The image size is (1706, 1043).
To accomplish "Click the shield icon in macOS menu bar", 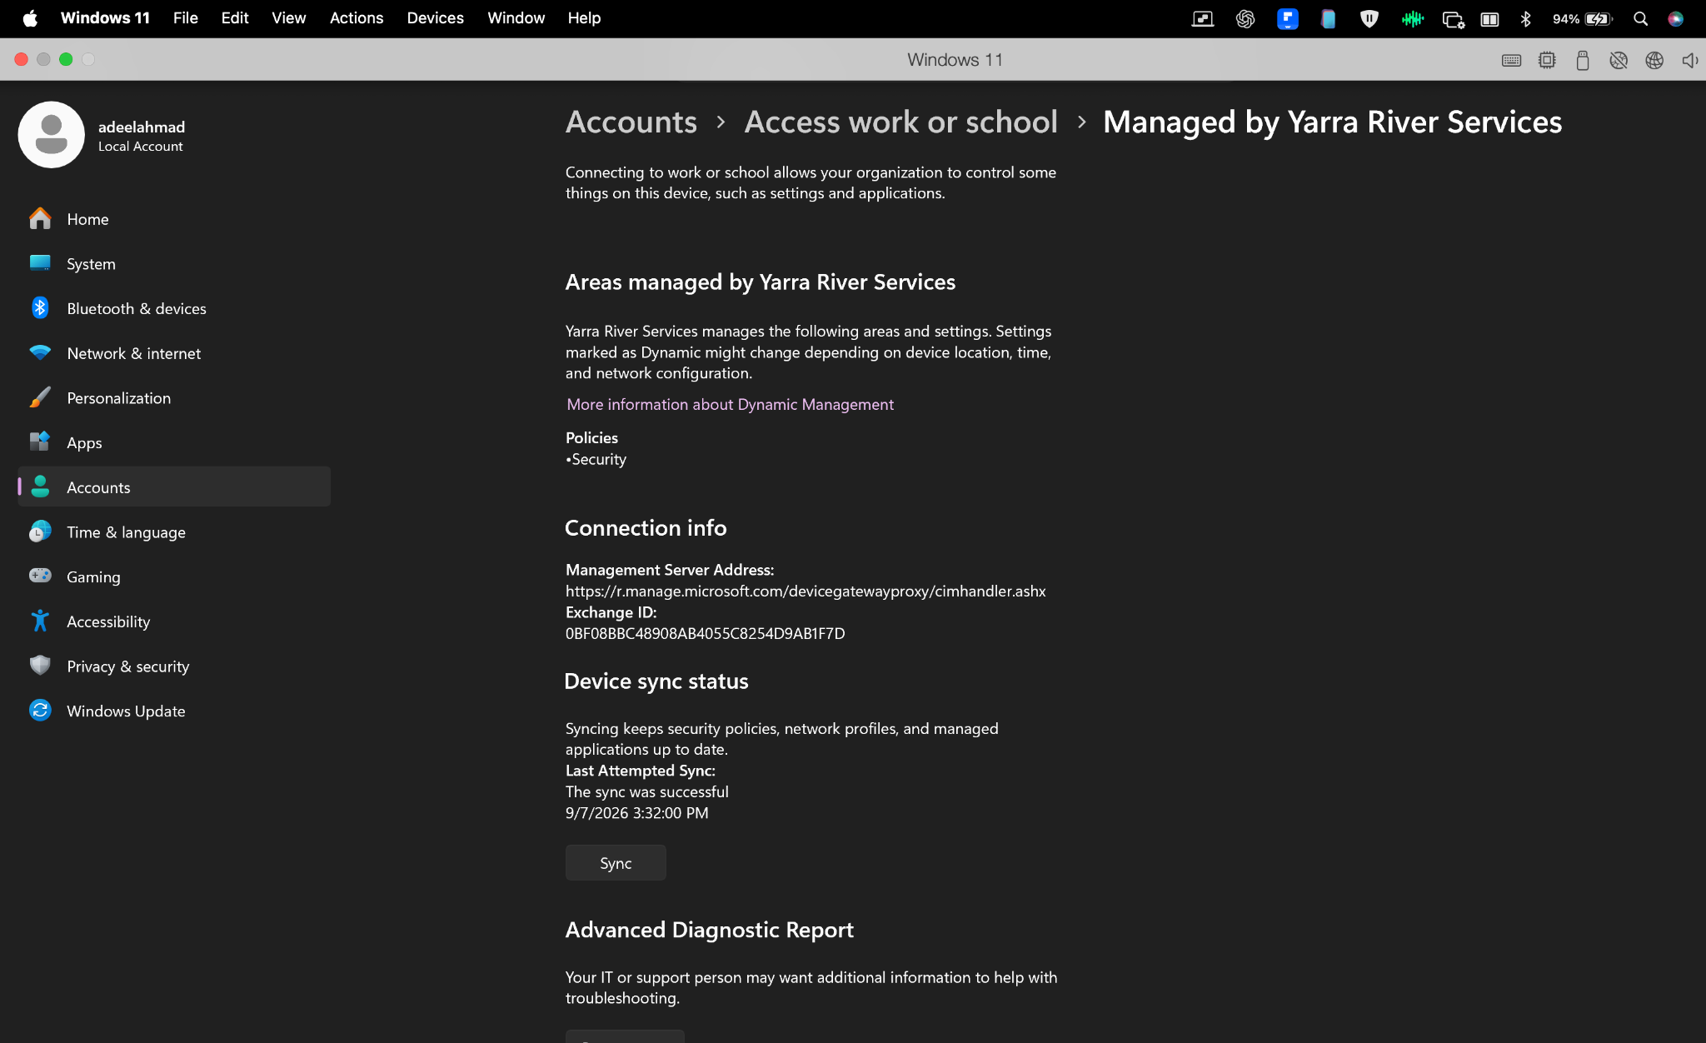I will (x=1369, y=18).
